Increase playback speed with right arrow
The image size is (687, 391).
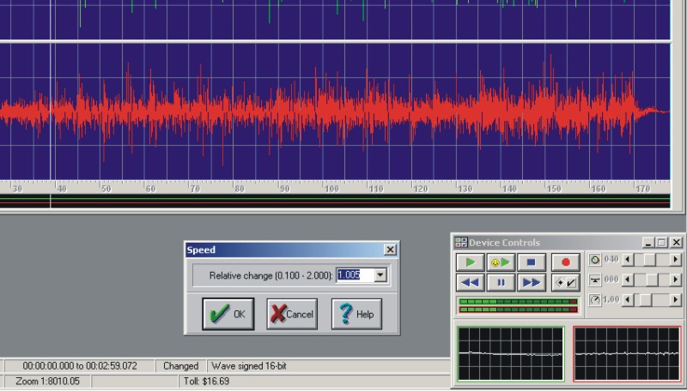coord(675,300)
